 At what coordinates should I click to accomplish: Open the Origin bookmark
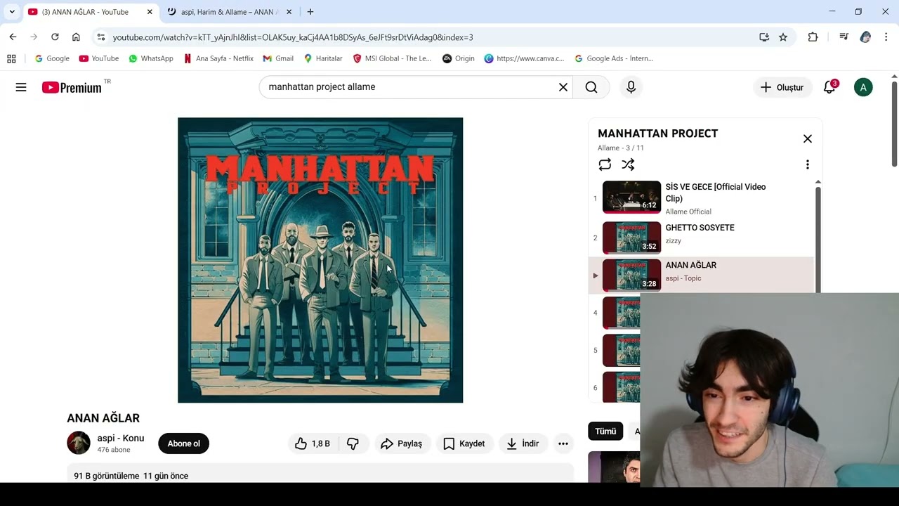pyautogui.click(x=459, y=58)
